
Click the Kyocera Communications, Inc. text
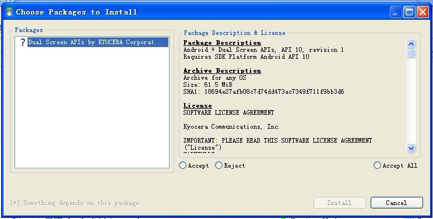[231, 127]
